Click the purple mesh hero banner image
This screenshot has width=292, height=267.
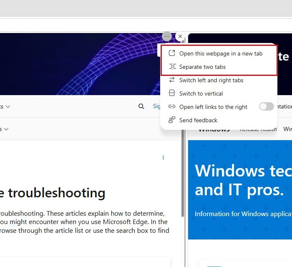[80, 64]
